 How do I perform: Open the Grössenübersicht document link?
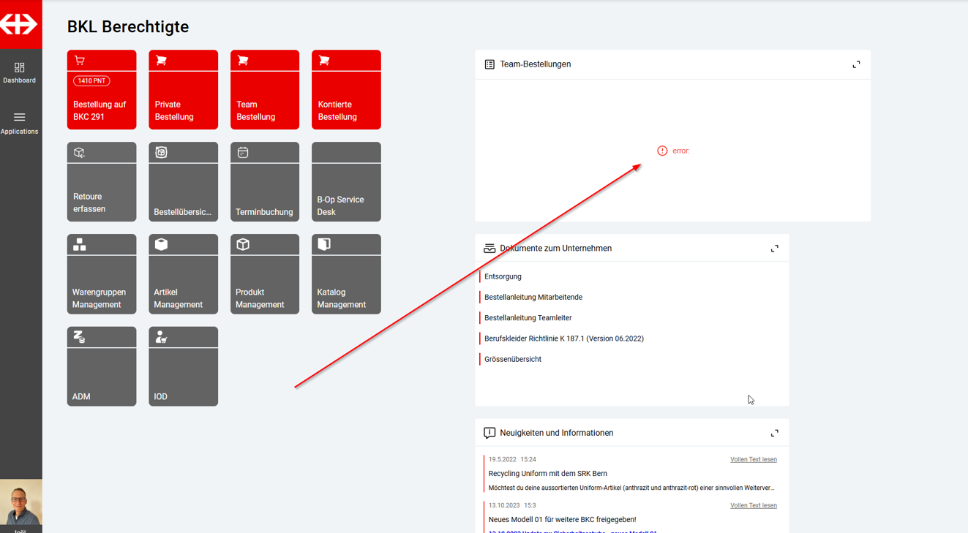click(x=512, y=360)
